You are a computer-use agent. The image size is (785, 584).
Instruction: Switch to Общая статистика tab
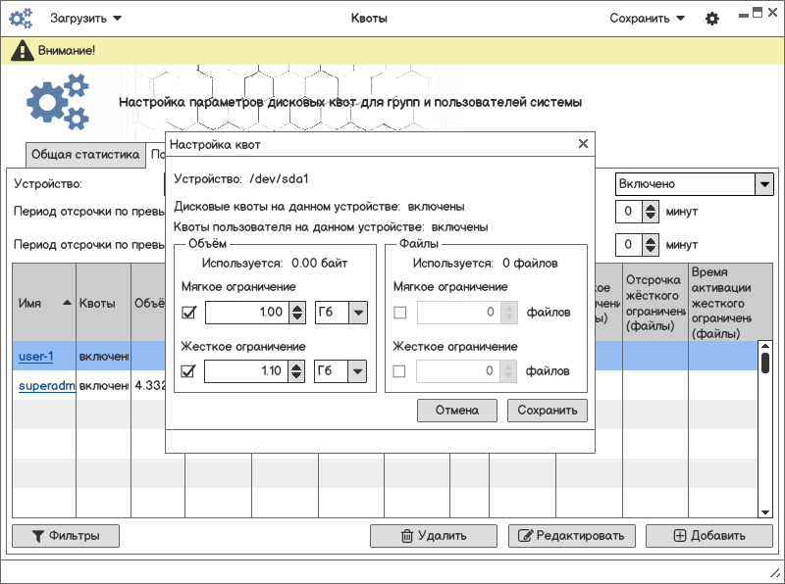click(85, 155)
